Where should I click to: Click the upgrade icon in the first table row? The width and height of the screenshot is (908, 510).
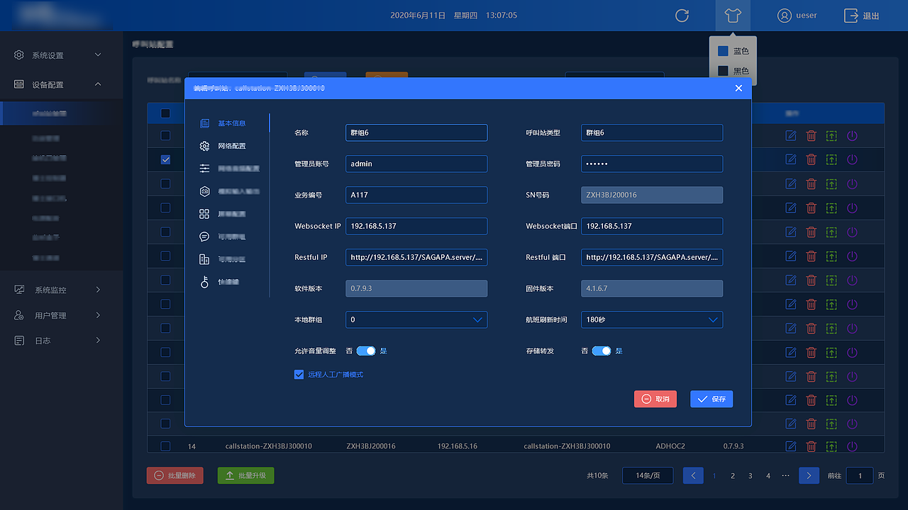coord(831,136)
